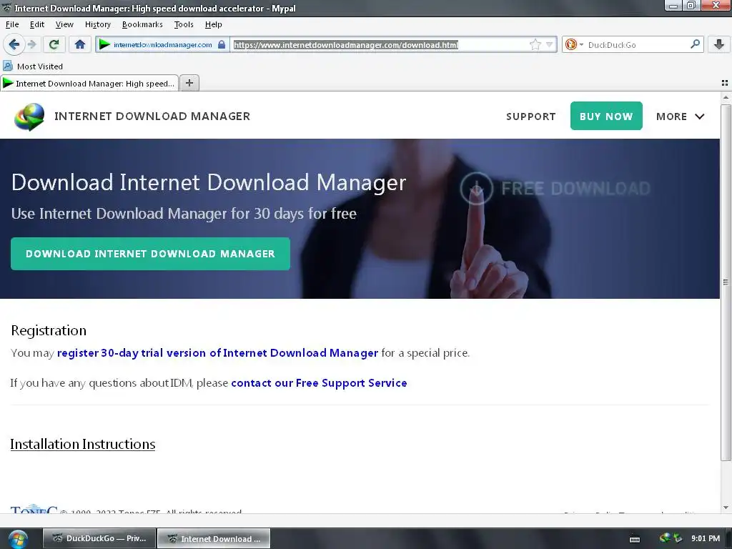Click the BUY NOW button

[606, 116]
